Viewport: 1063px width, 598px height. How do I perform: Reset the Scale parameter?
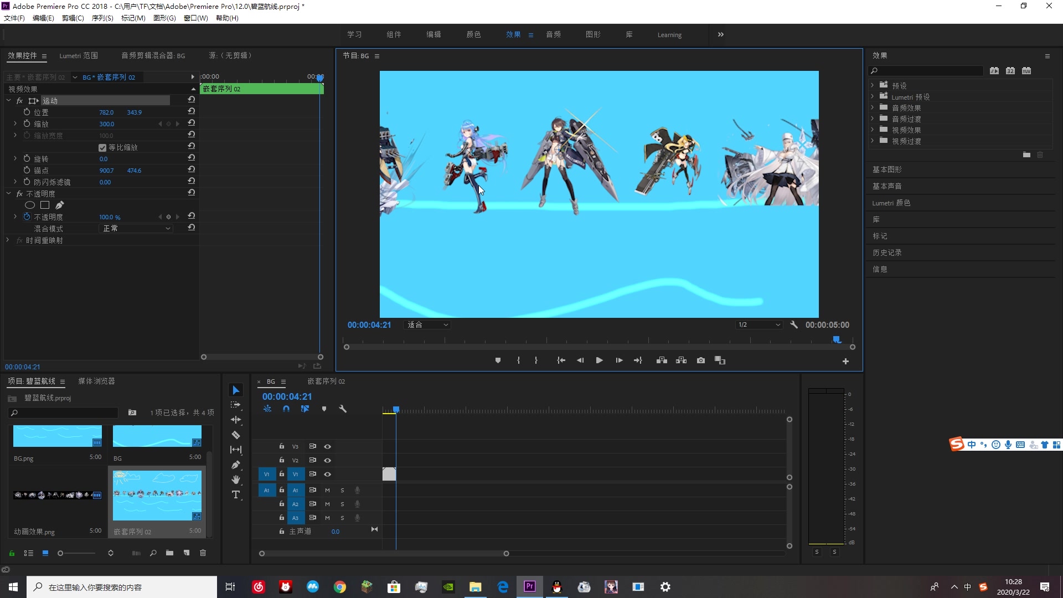click(x=191, y=123)
